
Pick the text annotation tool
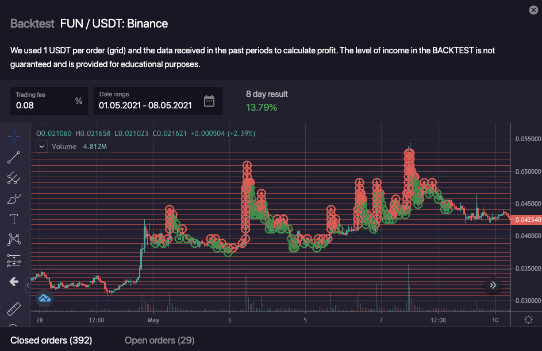coord(14,219)
